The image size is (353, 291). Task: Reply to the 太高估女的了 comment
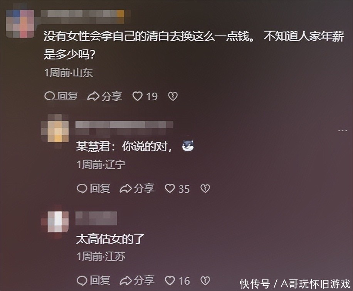point(93,281)
